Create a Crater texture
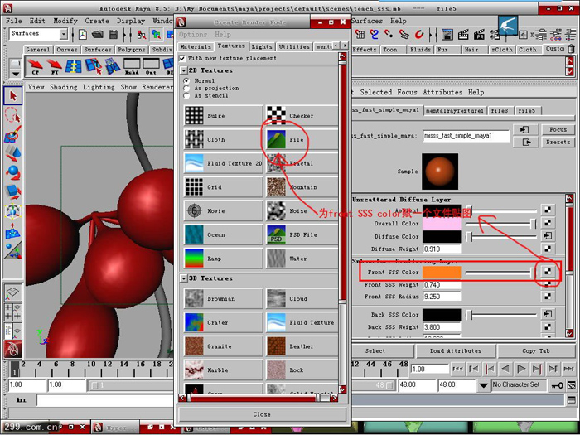Viewport: 580px width, 435px height. tap(223, 322)
